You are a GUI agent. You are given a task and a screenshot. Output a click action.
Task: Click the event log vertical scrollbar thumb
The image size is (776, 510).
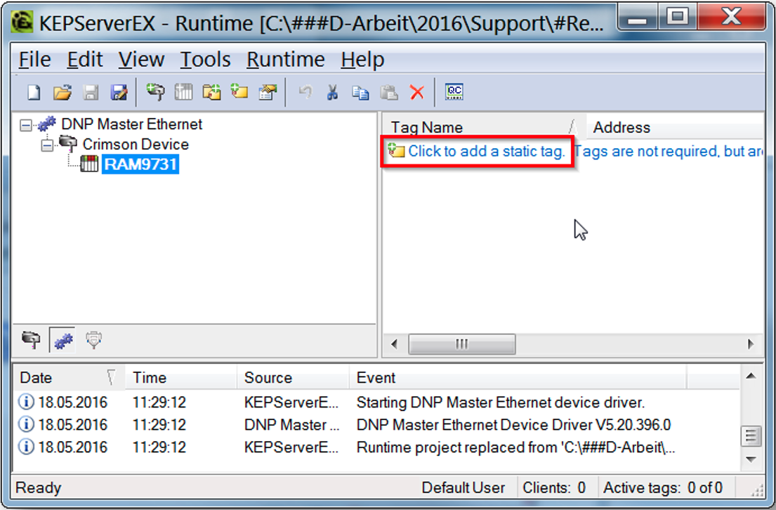751,436
